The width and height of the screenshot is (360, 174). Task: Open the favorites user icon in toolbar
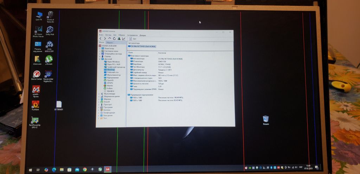119,39
